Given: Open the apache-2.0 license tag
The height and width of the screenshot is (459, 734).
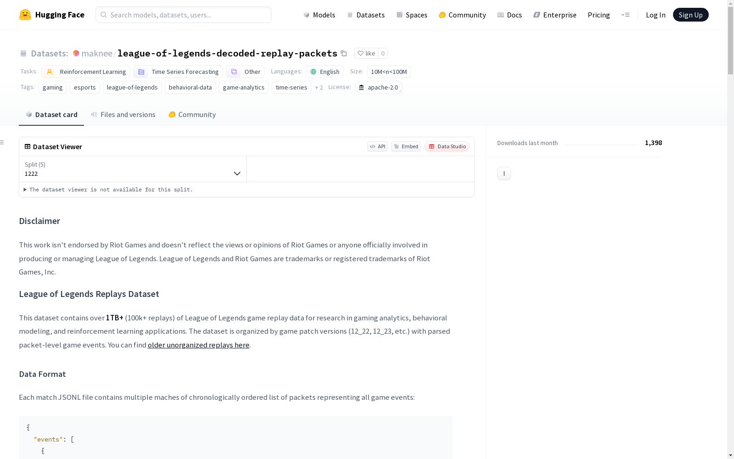Looking at the screenshot, I should (x=378, y=87).
